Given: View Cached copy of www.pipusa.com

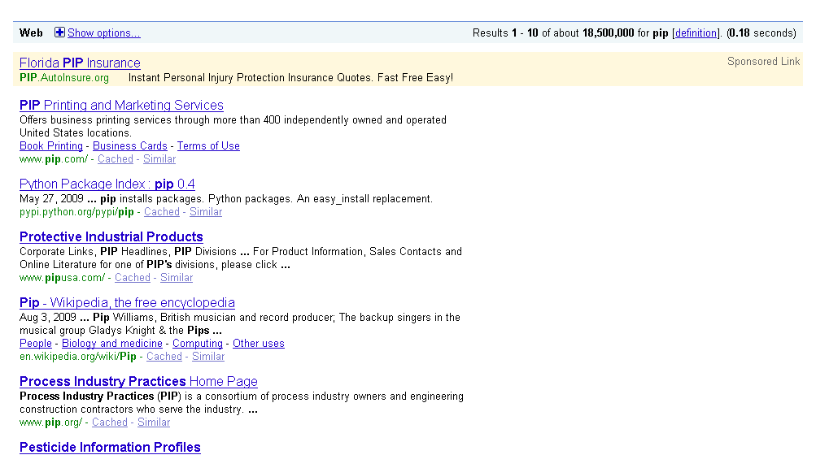Looking at the screenshot, I should coord(133,278).
